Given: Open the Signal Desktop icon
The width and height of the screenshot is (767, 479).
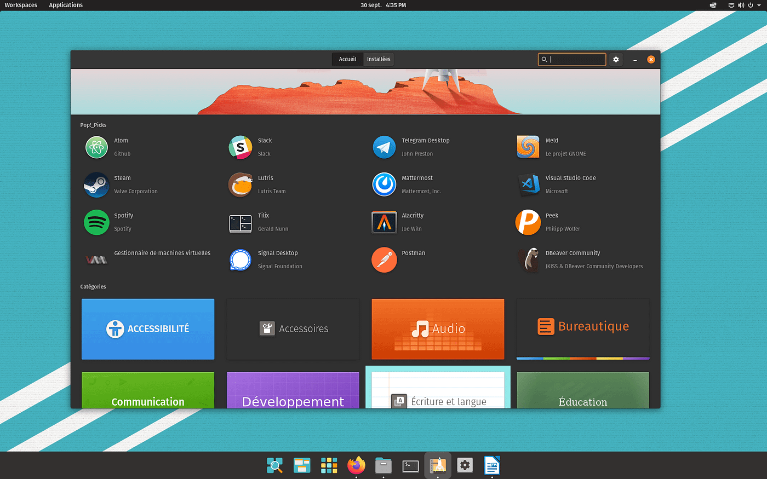Looking at the screenshot, I should (x=240, y=260).
